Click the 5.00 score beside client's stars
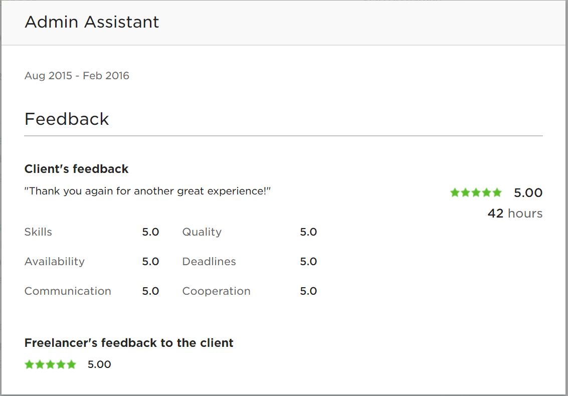 tap(528, 193)
